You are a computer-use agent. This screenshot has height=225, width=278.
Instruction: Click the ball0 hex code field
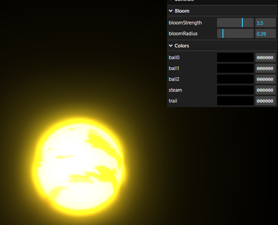click(265, 58)
